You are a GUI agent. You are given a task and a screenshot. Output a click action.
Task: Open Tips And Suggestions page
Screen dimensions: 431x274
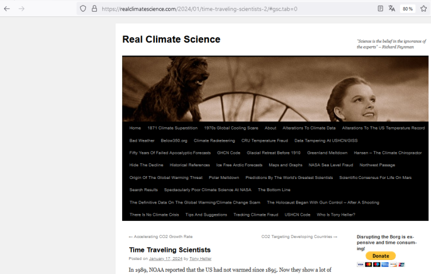click(x=206, y=215)
